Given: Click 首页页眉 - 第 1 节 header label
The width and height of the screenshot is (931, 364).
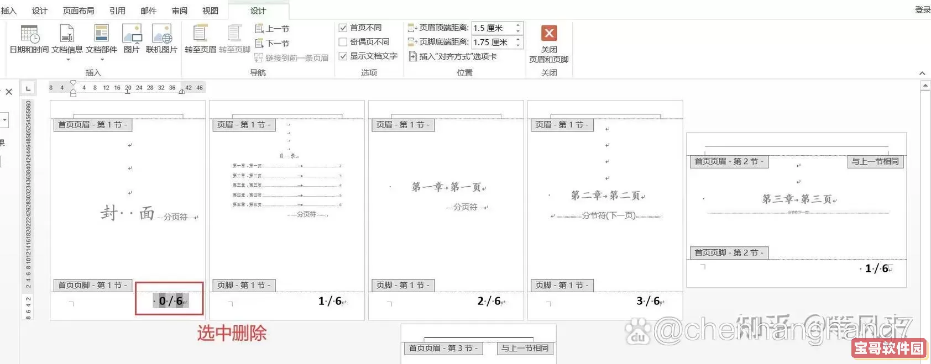Looking at the screenshot, I should pyautogui.click(x=93, y=125).
